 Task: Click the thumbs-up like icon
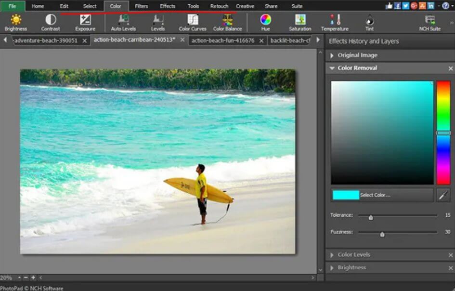click(389, 6)
